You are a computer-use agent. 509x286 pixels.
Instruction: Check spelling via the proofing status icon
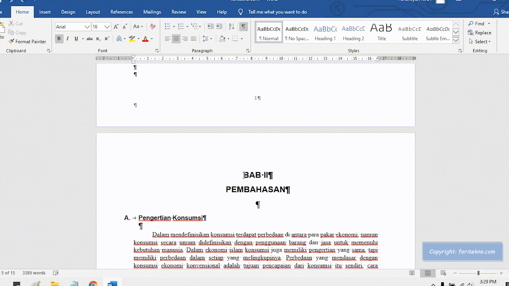tap(56, 273)
